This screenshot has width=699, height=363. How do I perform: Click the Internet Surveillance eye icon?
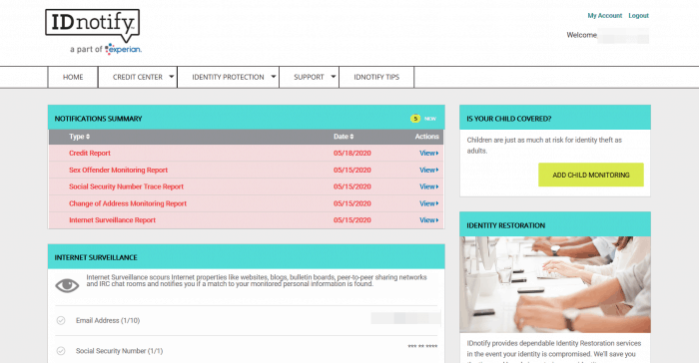pos(67,285)
